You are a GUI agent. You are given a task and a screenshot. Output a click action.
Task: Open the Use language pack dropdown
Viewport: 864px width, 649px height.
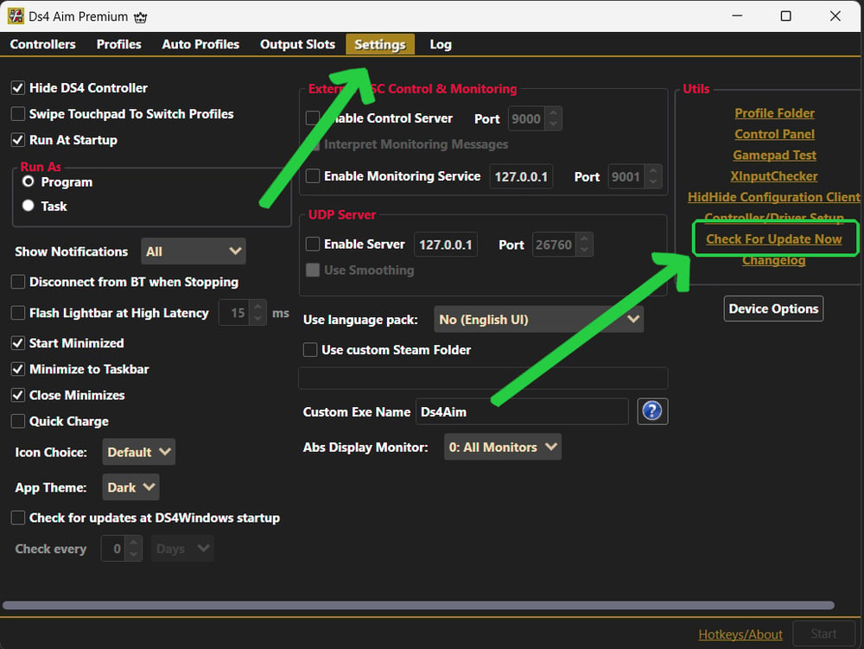click(x=538, y=319)
